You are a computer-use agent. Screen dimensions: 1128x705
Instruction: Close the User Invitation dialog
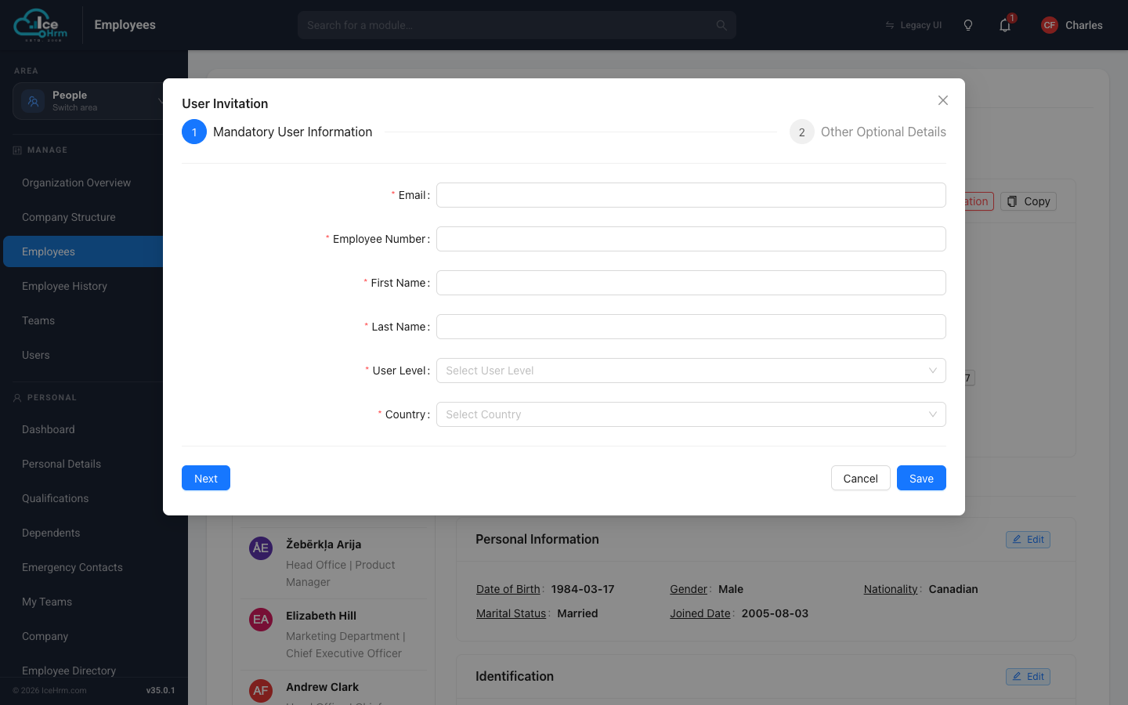[943, 100]
